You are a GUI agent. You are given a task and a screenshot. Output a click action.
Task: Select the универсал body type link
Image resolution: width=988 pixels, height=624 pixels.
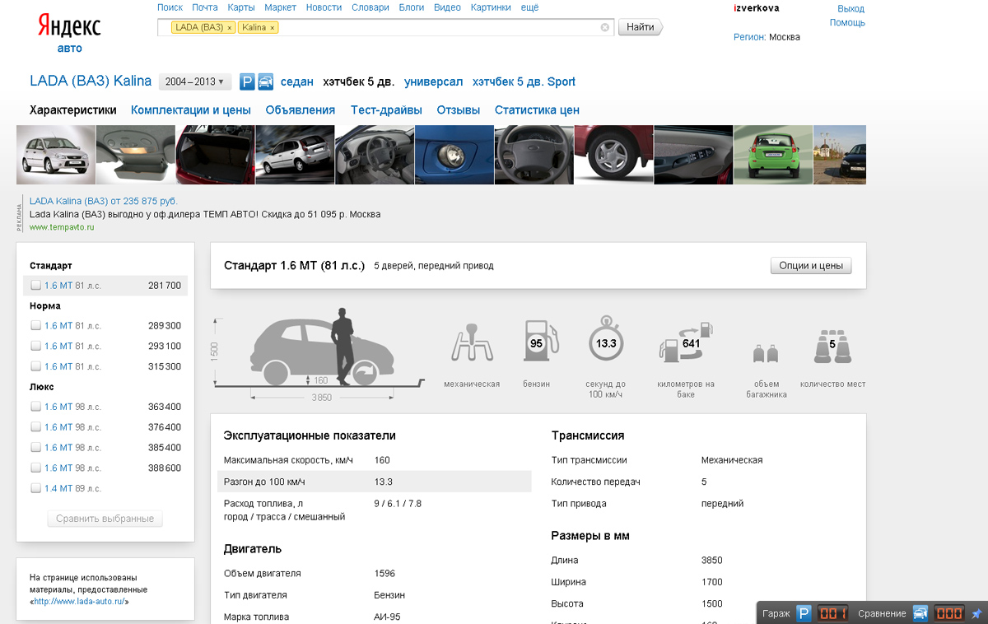[x=433, y=82]
